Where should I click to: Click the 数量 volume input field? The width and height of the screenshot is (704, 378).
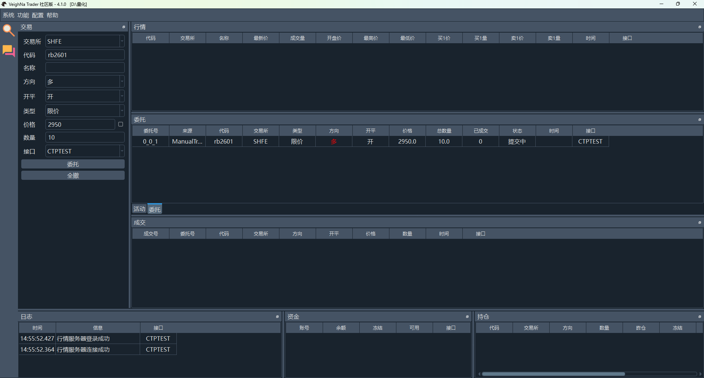85,138
